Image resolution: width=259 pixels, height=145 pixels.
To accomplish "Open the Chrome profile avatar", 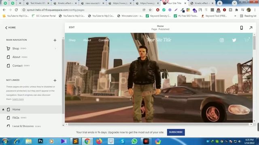I will (x=248, y=10).
